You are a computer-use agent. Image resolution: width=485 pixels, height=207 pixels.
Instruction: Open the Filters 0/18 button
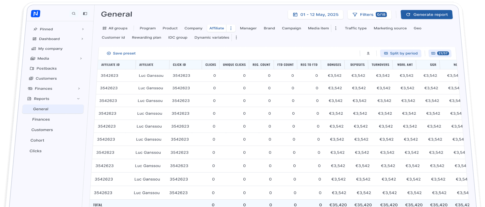point(370,14)
